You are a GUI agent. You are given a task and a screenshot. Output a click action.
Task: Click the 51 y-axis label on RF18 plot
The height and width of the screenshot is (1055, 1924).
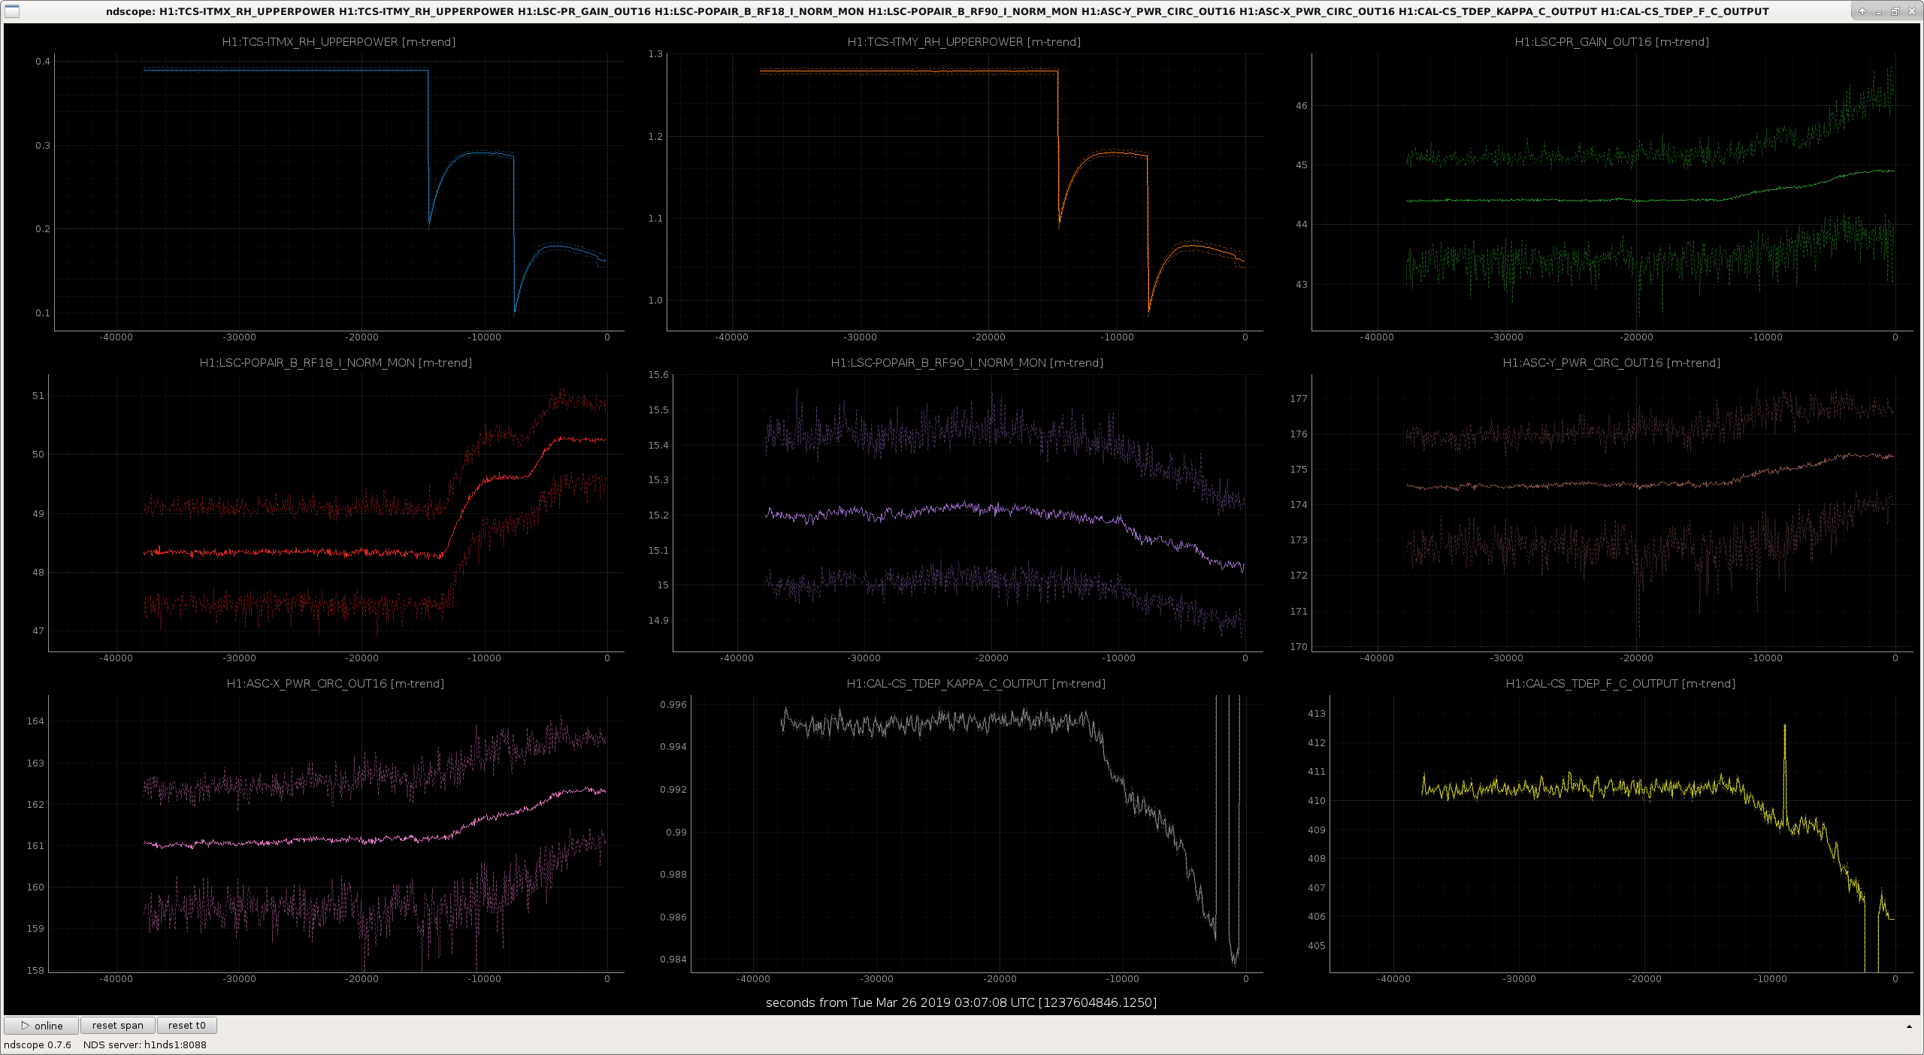pos(38,396)
